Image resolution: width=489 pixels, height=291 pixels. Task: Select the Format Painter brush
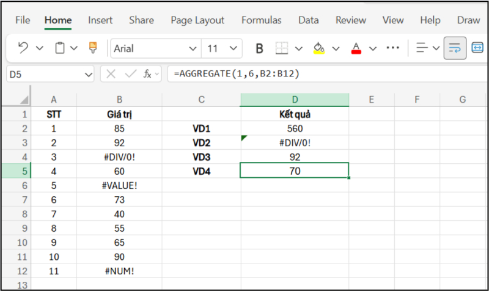point(93,48)
